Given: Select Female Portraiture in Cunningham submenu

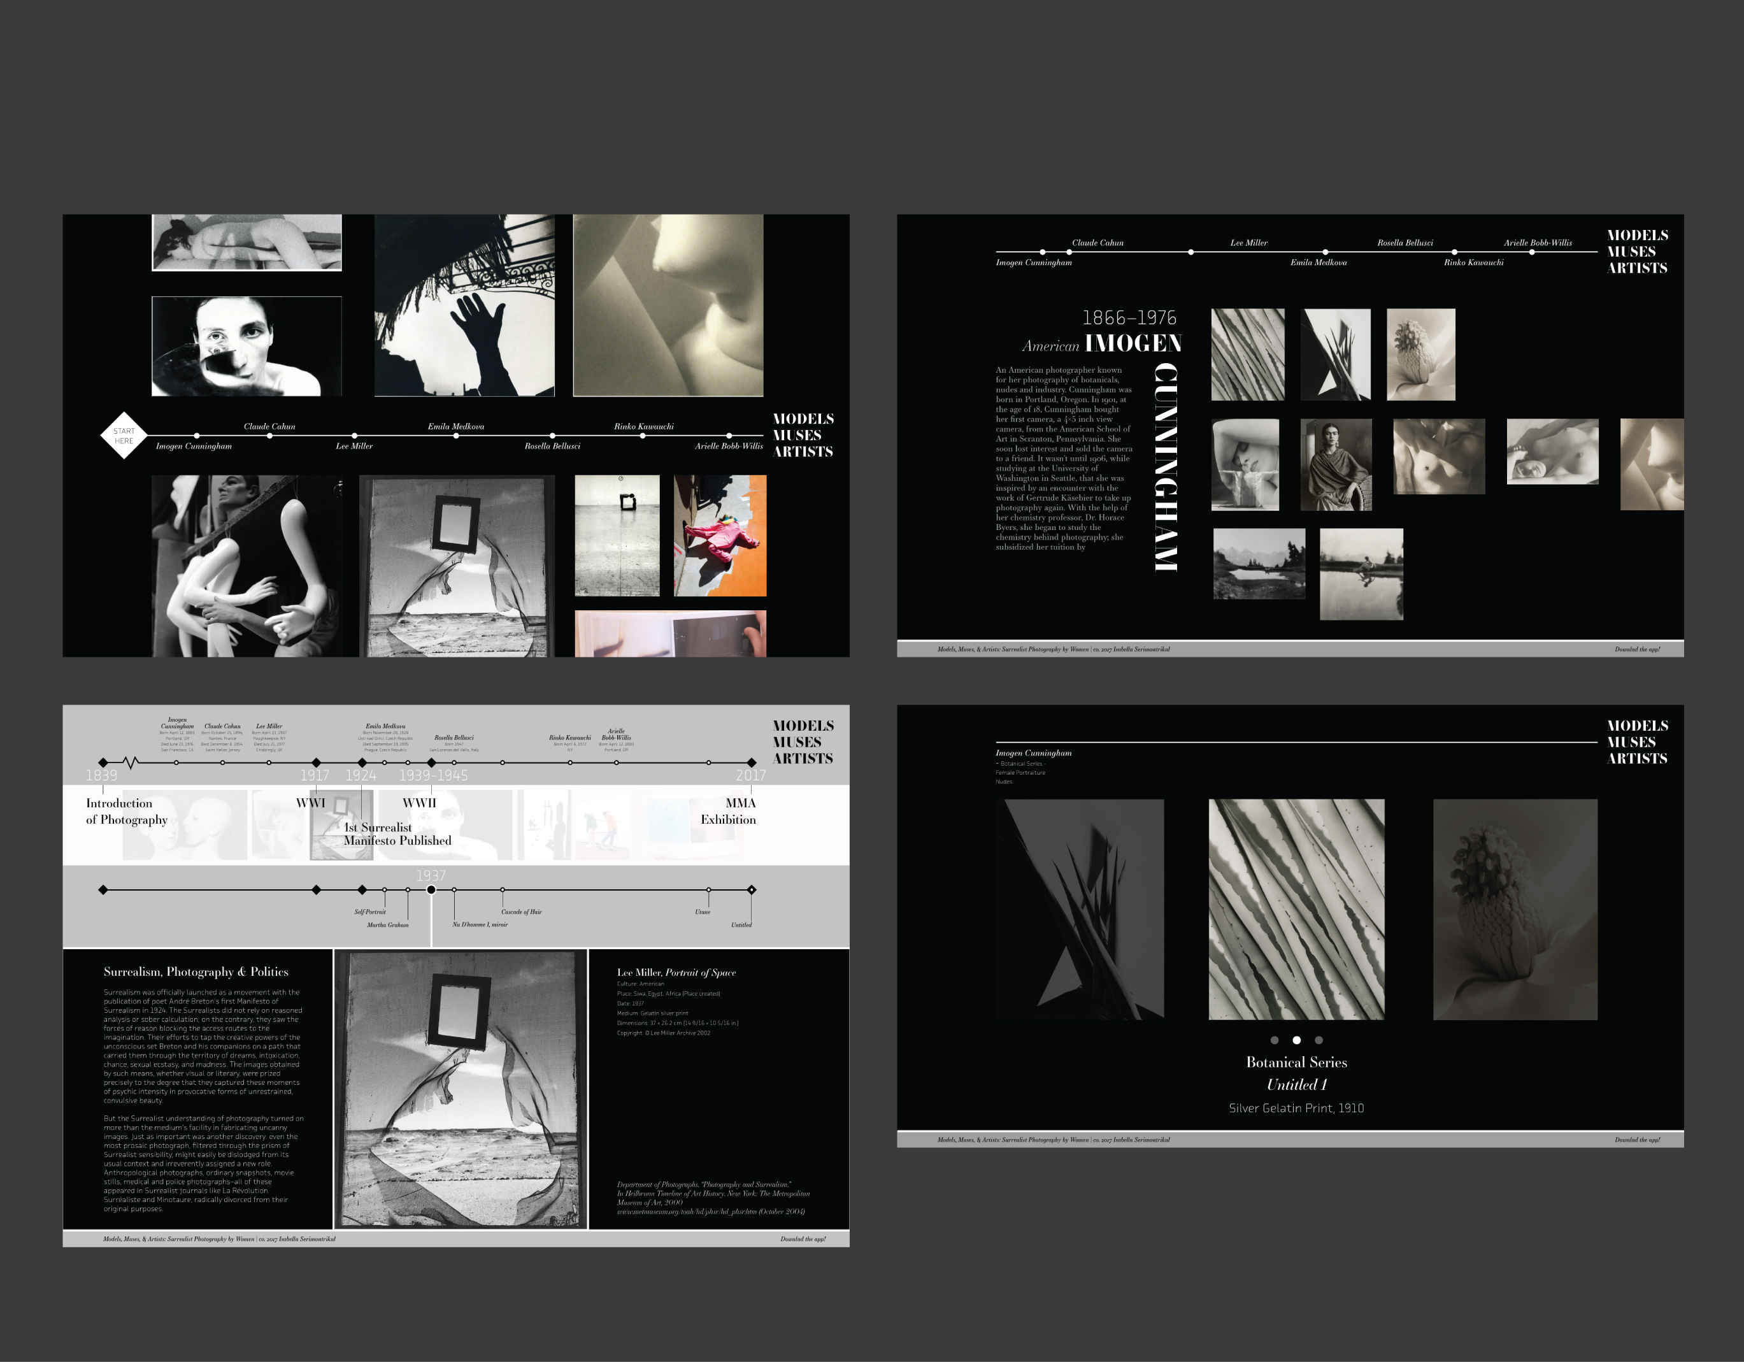Looking at the screenshot, I should pyautogui.click(x=1020, y=773).
